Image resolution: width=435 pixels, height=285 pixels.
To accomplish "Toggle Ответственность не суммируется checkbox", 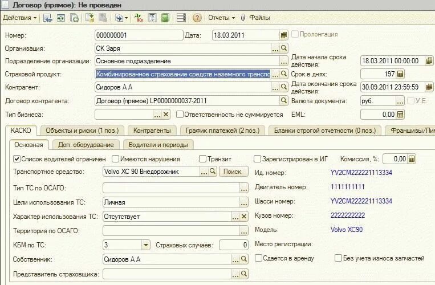I will pos(180,114).
